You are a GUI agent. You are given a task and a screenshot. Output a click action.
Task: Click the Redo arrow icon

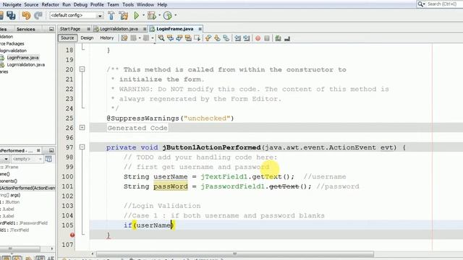click(38, 15)
